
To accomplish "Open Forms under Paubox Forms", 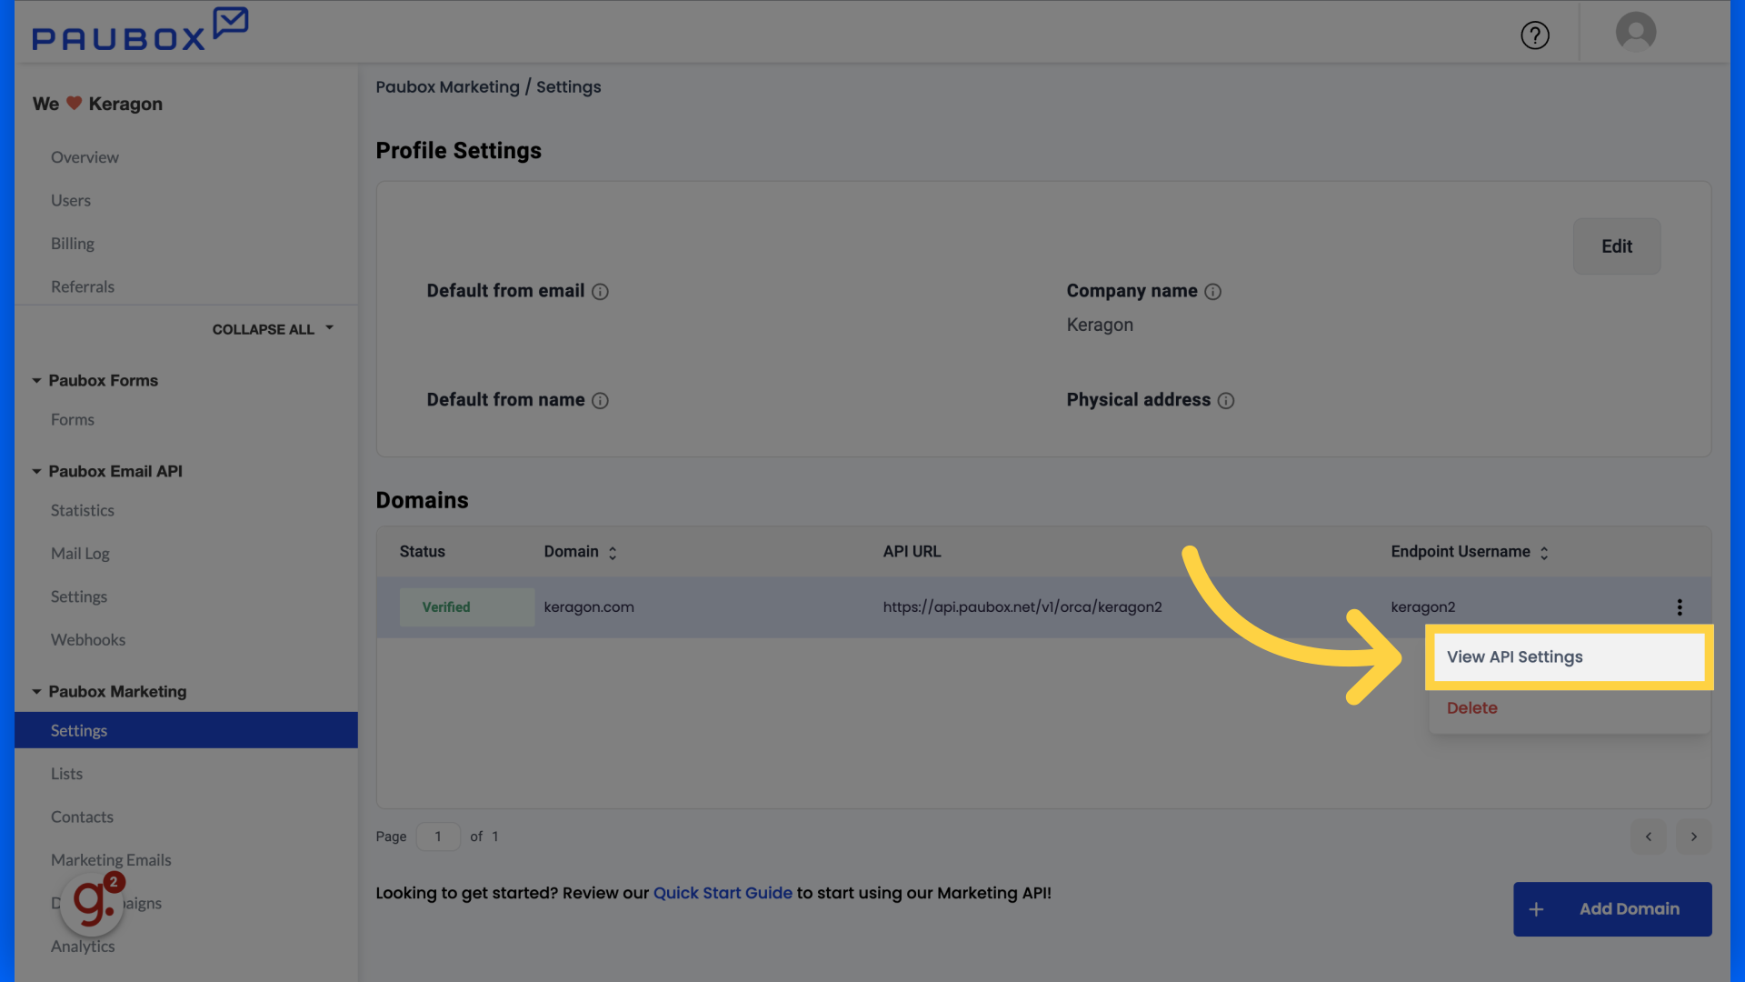I will pyautogui.click(x=73, y=420).
